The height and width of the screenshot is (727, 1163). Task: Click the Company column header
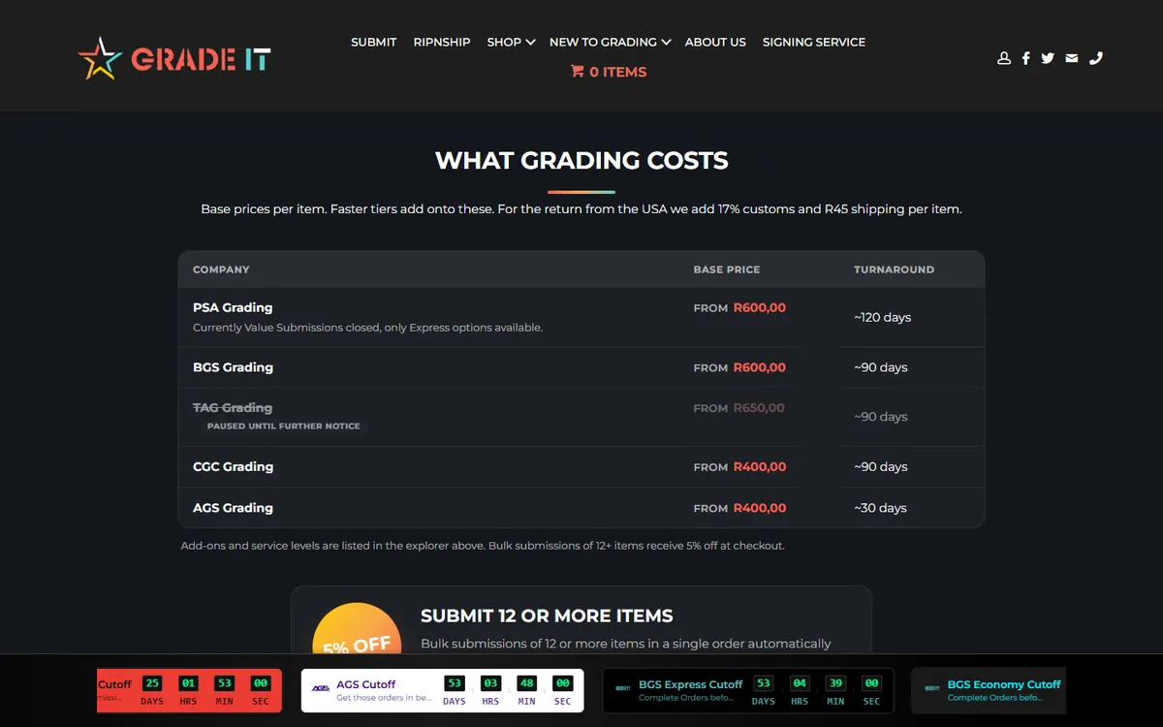pyautogui.click(x=221, y=269)
